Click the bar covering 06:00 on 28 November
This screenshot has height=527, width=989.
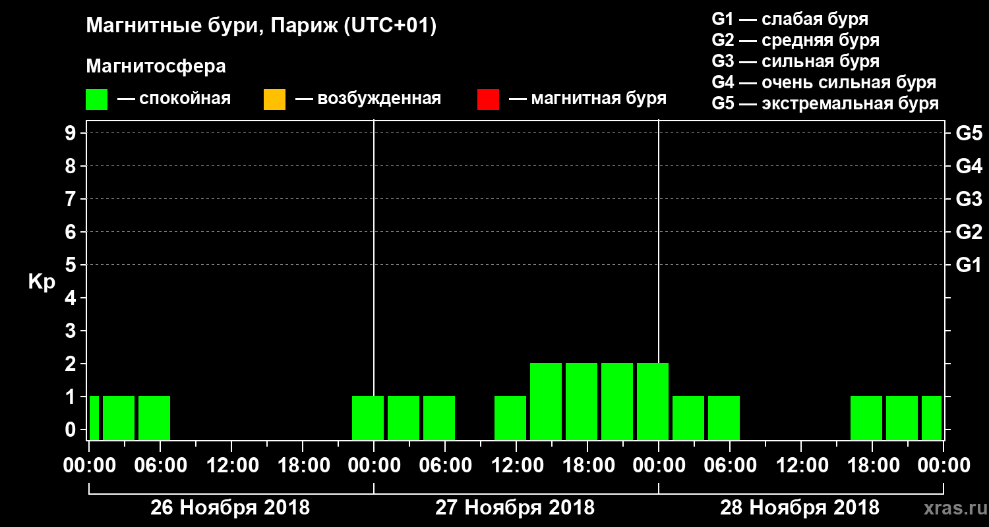pyautogui.click(x=724, y=418)
